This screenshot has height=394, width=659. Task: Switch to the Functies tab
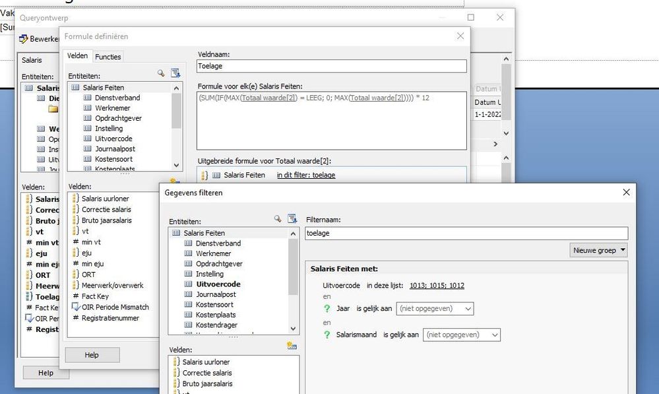108,57
